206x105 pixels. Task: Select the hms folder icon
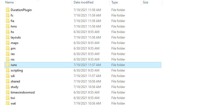8,26
